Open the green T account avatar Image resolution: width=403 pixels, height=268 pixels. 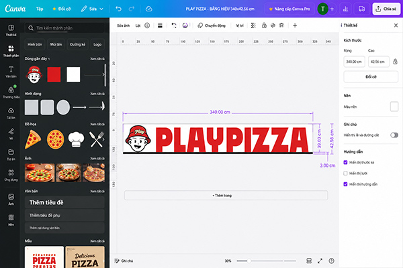(x=323, y=9)
